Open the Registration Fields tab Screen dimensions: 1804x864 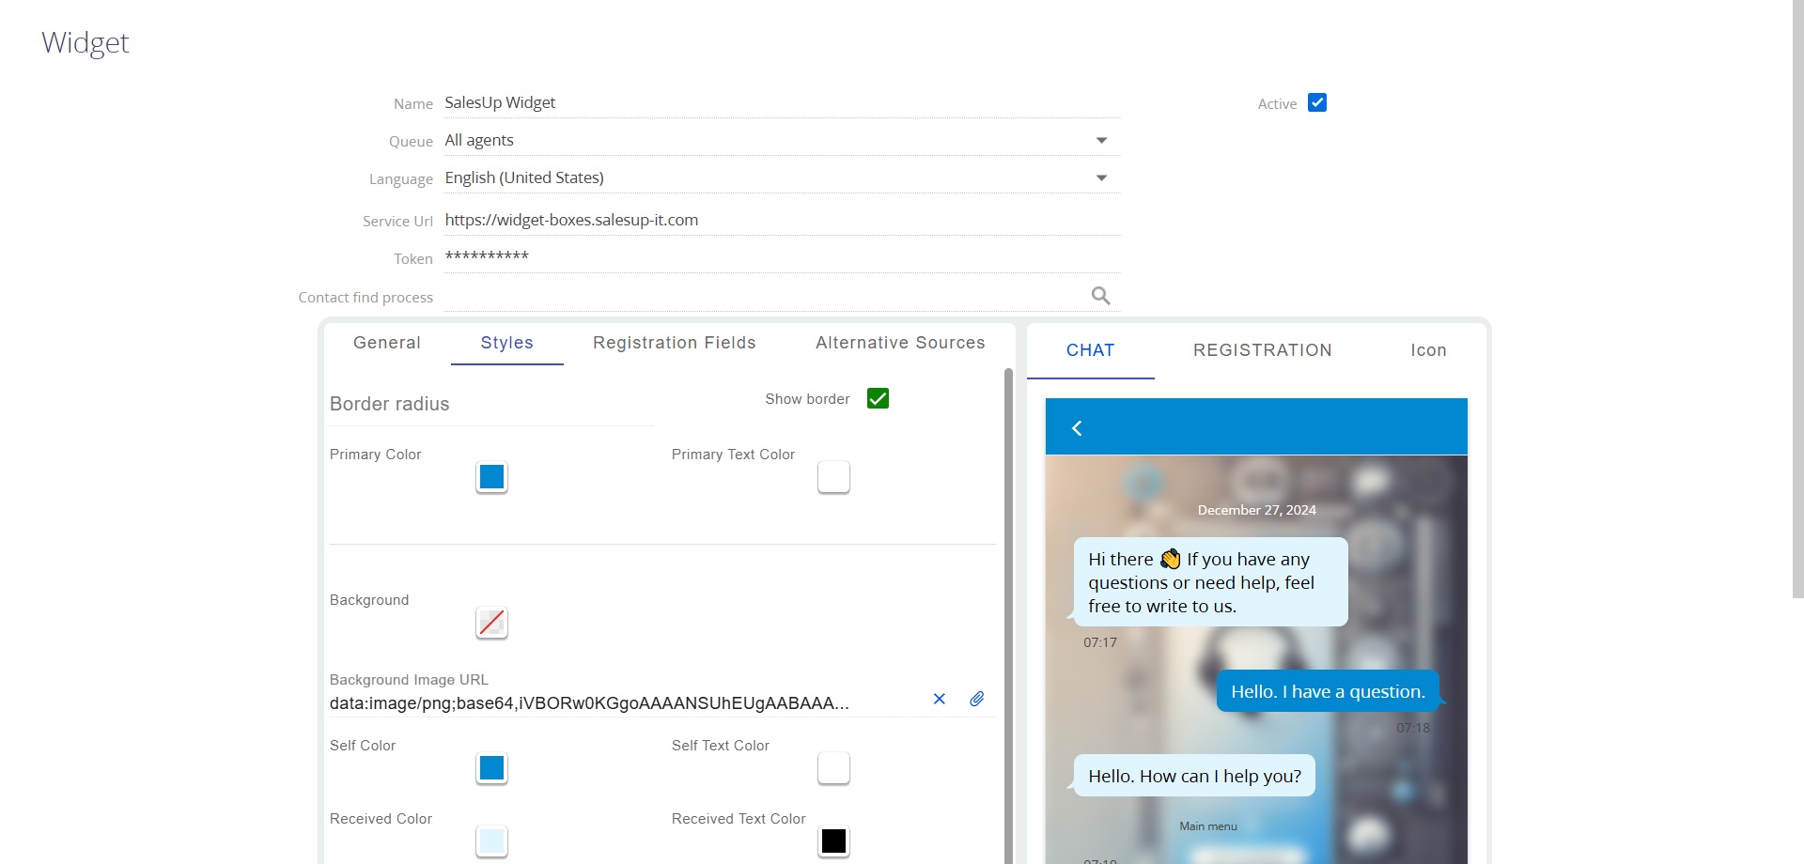click(675, 343)
